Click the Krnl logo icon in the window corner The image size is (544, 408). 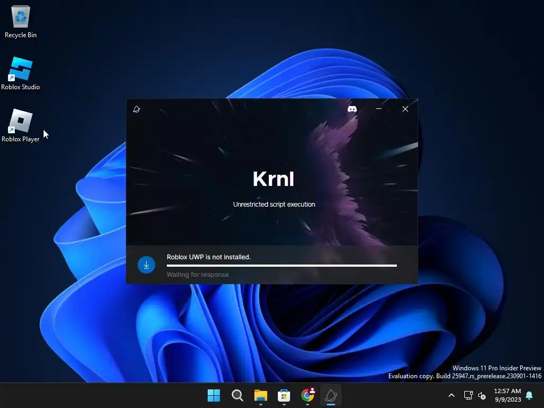[x=137, y=109]
